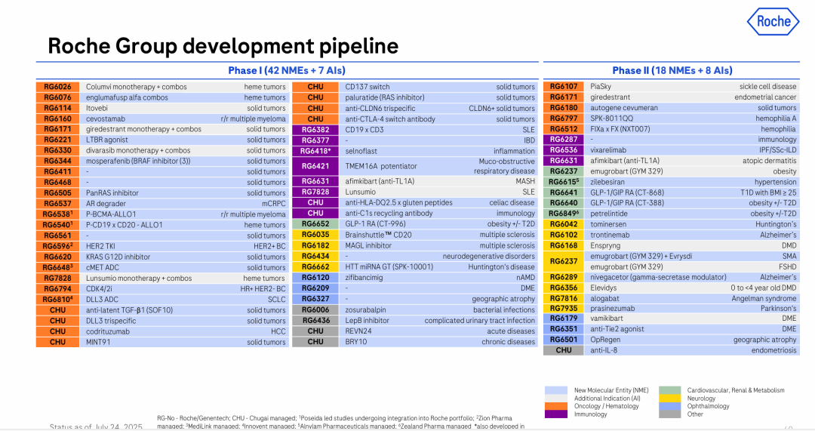The image size is (815, 431).
Task: Click 'Brainshuttle™ CD20' compound name
Action: [x=378, y=235]
